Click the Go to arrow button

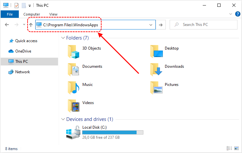coord(161,25)
